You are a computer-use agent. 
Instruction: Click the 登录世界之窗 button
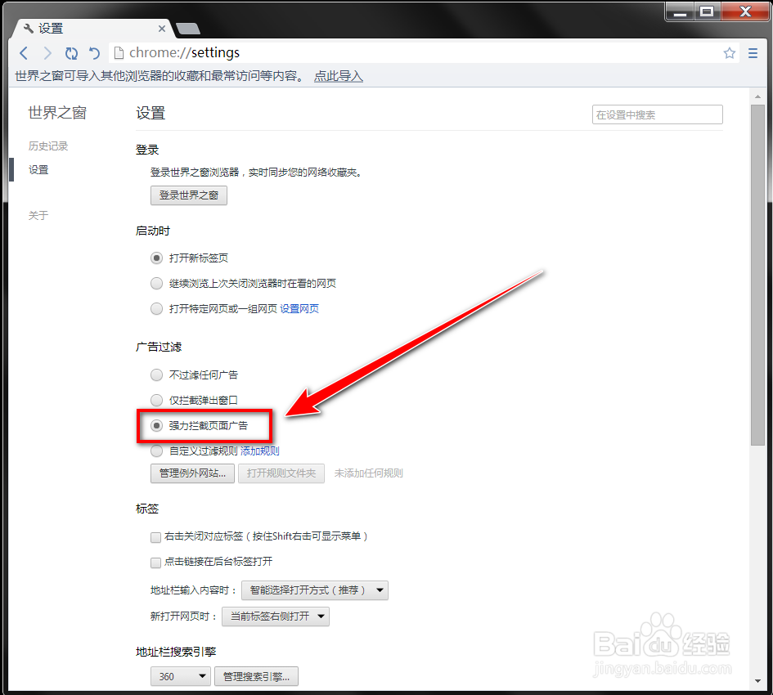(x=189, y=195)
